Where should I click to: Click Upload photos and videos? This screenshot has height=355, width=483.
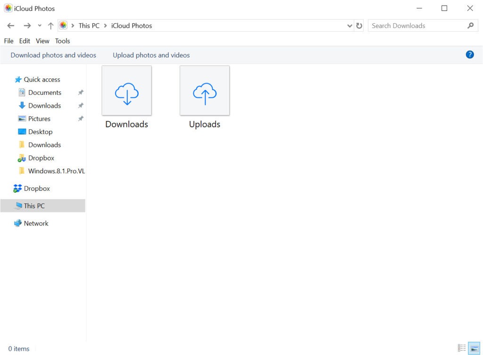coord(151,55)
